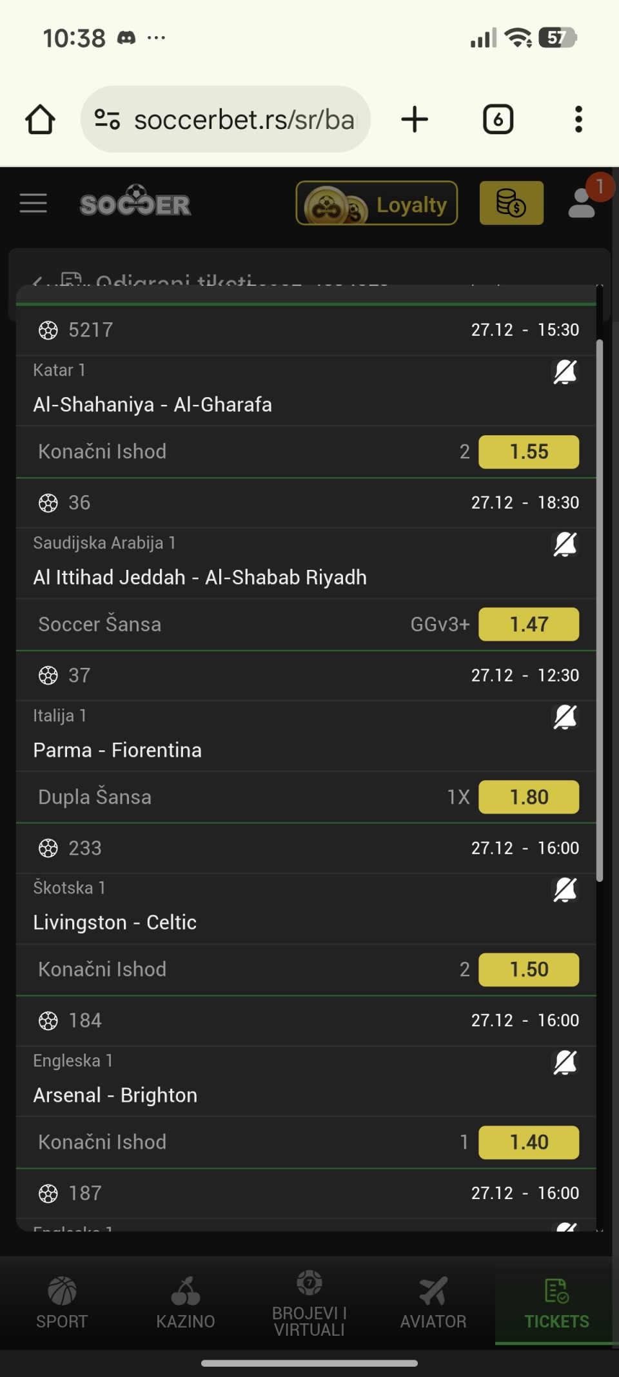Open the browser three-dot menu
The image size is (619, 1377).
coord(578,120)
